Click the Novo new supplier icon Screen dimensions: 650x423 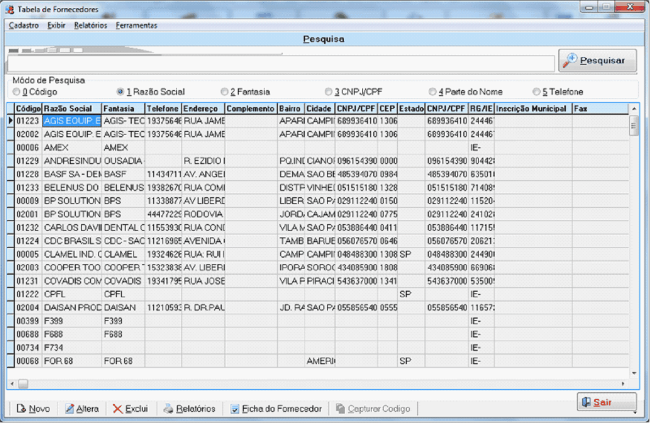click(x=22, y=409)
